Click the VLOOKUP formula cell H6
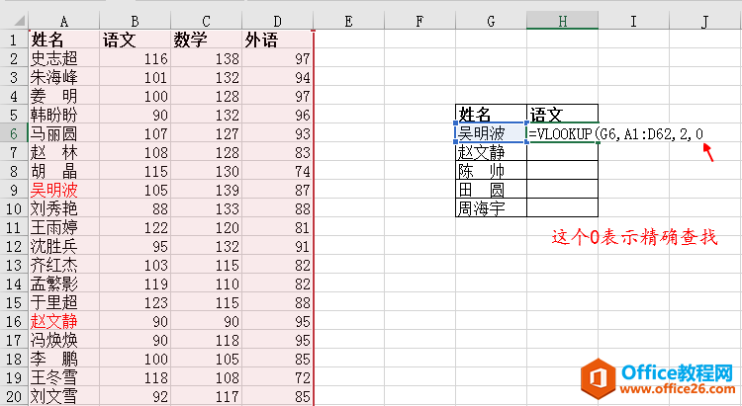The height and width of the screenshot is (406, 742). pos(562,133)
